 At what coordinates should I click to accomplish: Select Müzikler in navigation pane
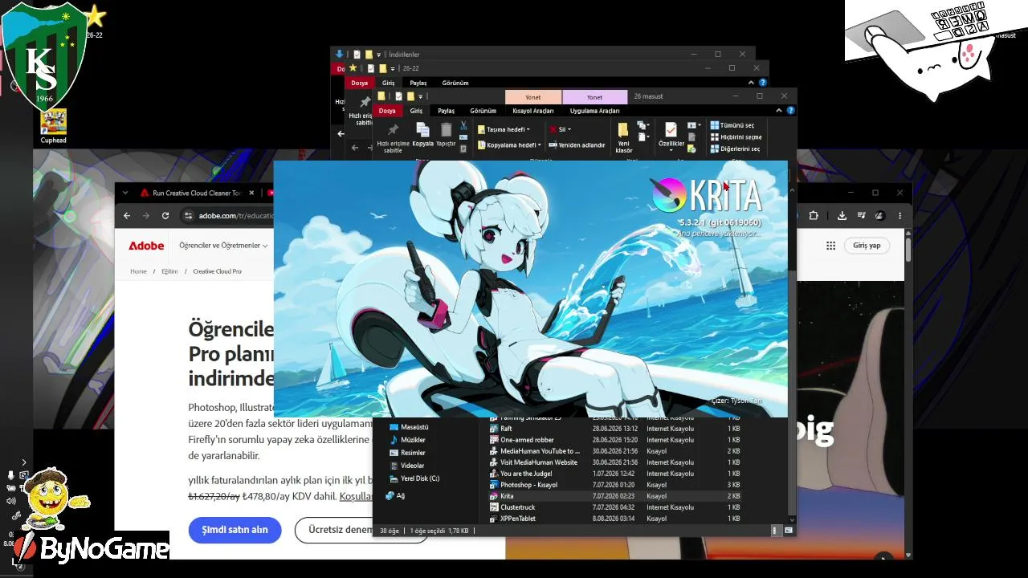pos(408,440)
